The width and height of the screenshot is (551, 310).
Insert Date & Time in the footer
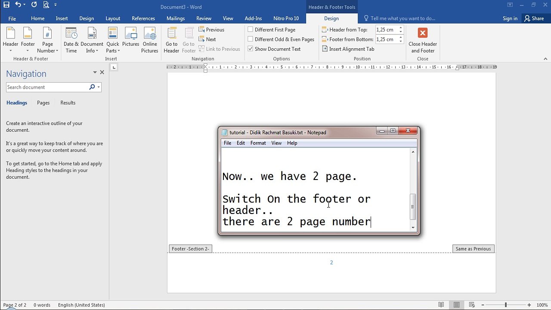pyautogui.click(x=71, y=40)
